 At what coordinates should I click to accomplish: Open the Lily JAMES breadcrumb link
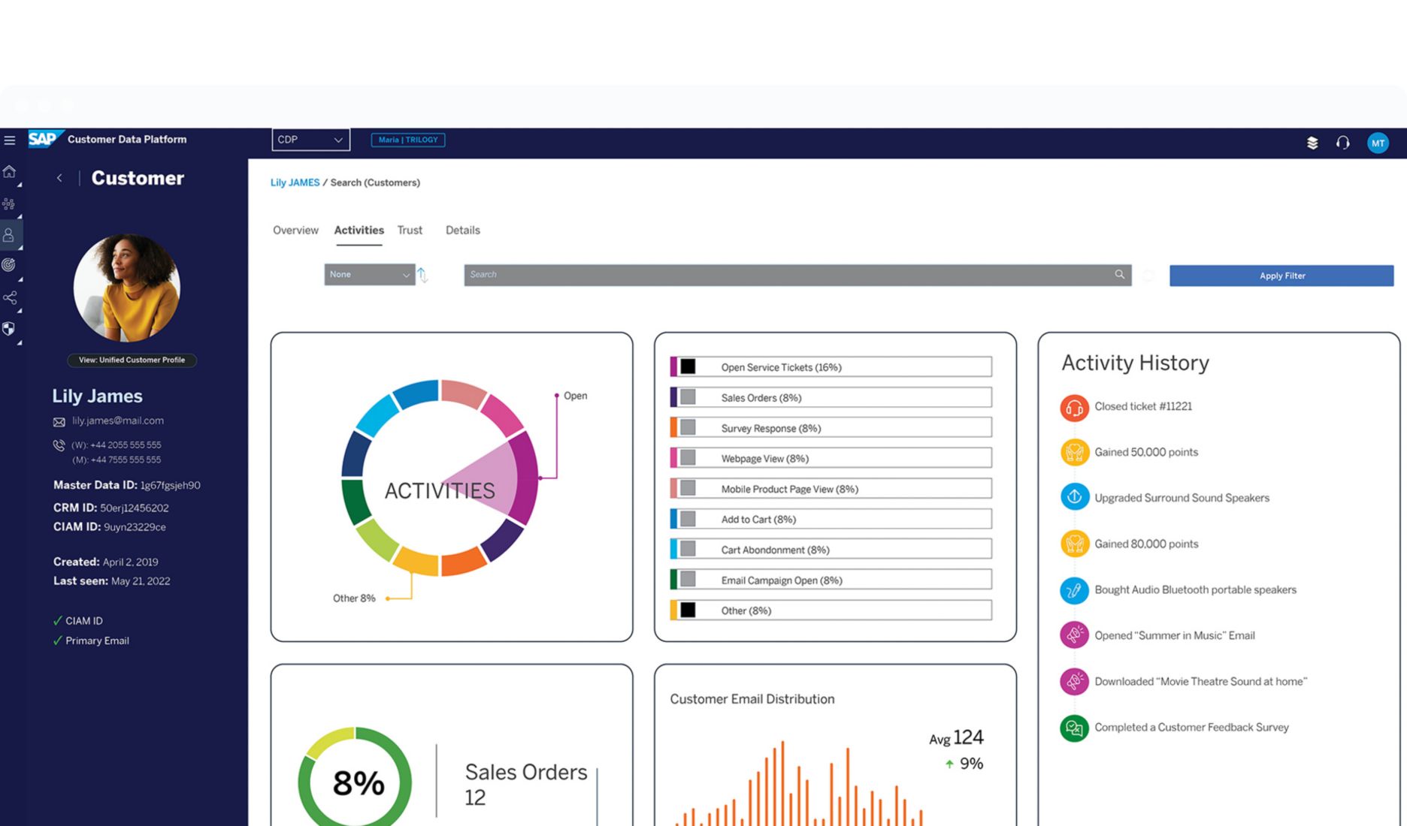tap(295, 182)
